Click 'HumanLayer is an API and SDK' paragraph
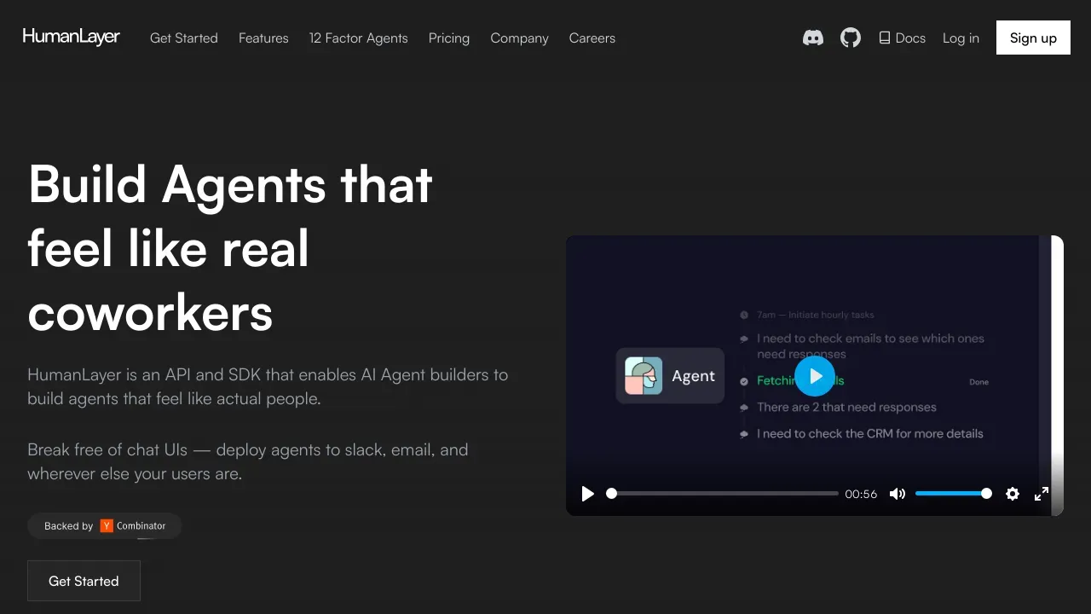This screenshot has width=1091, height=614. pyautogui.click(x=268, y=386)
